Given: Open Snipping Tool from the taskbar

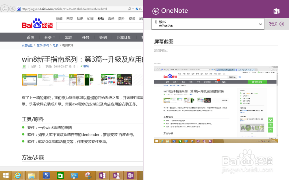Looking at the screenshot, I should click(88, 176).
